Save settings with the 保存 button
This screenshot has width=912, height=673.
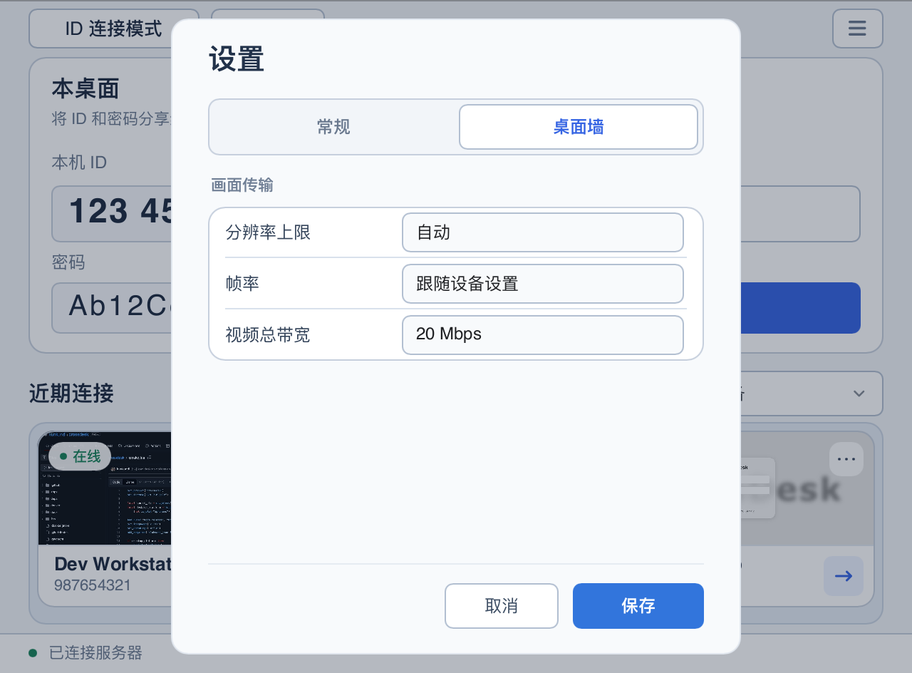pyautogui.click(x=638, y=606)
